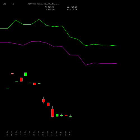Image resolution: width=140 pixels, height=140 pixels.
Task: Click the 20 Apr date label on axis
Action: pos(34,133)
